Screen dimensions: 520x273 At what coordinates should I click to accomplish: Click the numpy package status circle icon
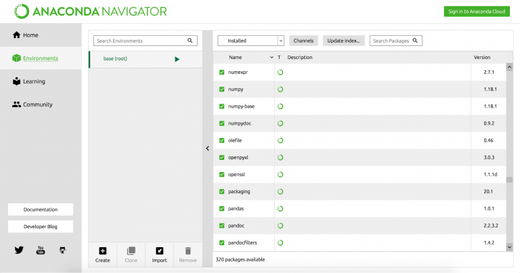point(280,89)
